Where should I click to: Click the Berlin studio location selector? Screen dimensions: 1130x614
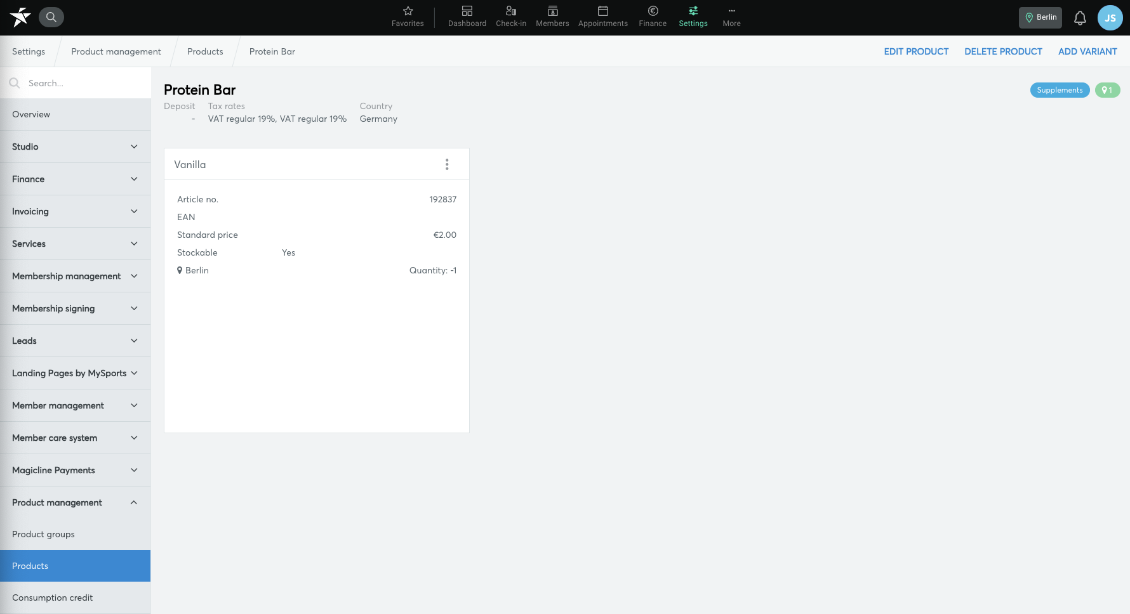[x=1040, y=17]
